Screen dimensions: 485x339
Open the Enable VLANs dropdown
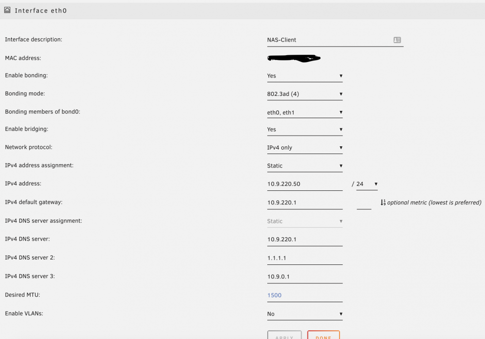305,314
